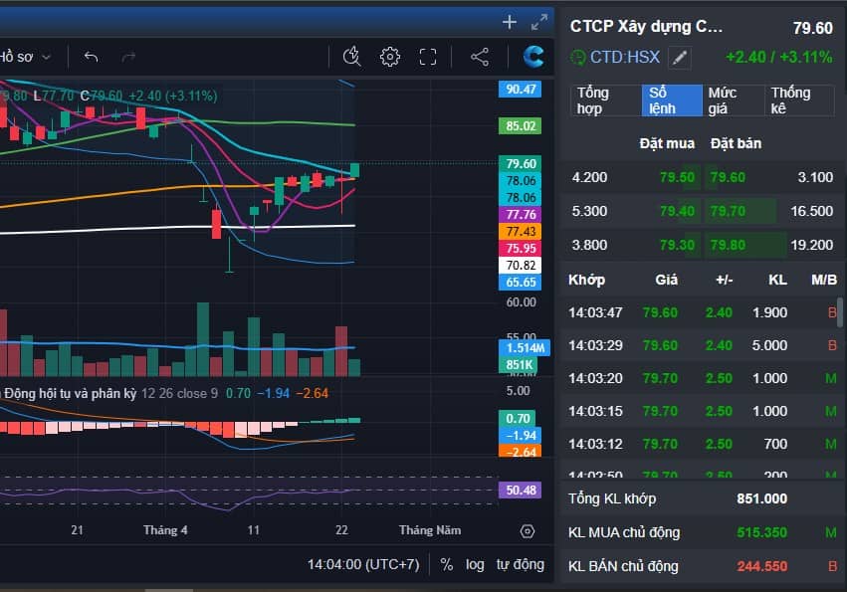Click the MACD indicator title text

[x=71, y=393]
